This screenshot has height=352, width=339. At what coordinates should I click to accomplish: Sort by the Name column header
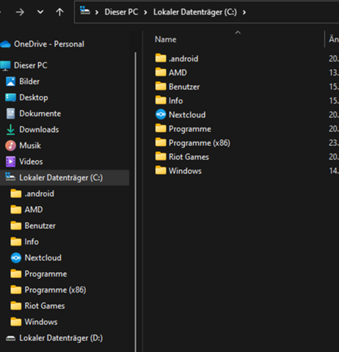[166, 40]
